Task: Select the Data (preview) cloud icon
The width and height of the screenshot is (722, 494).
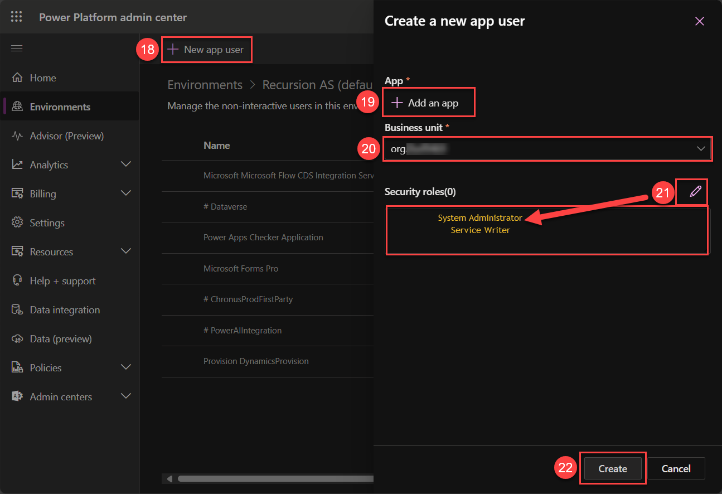Action: click(16, 338)
